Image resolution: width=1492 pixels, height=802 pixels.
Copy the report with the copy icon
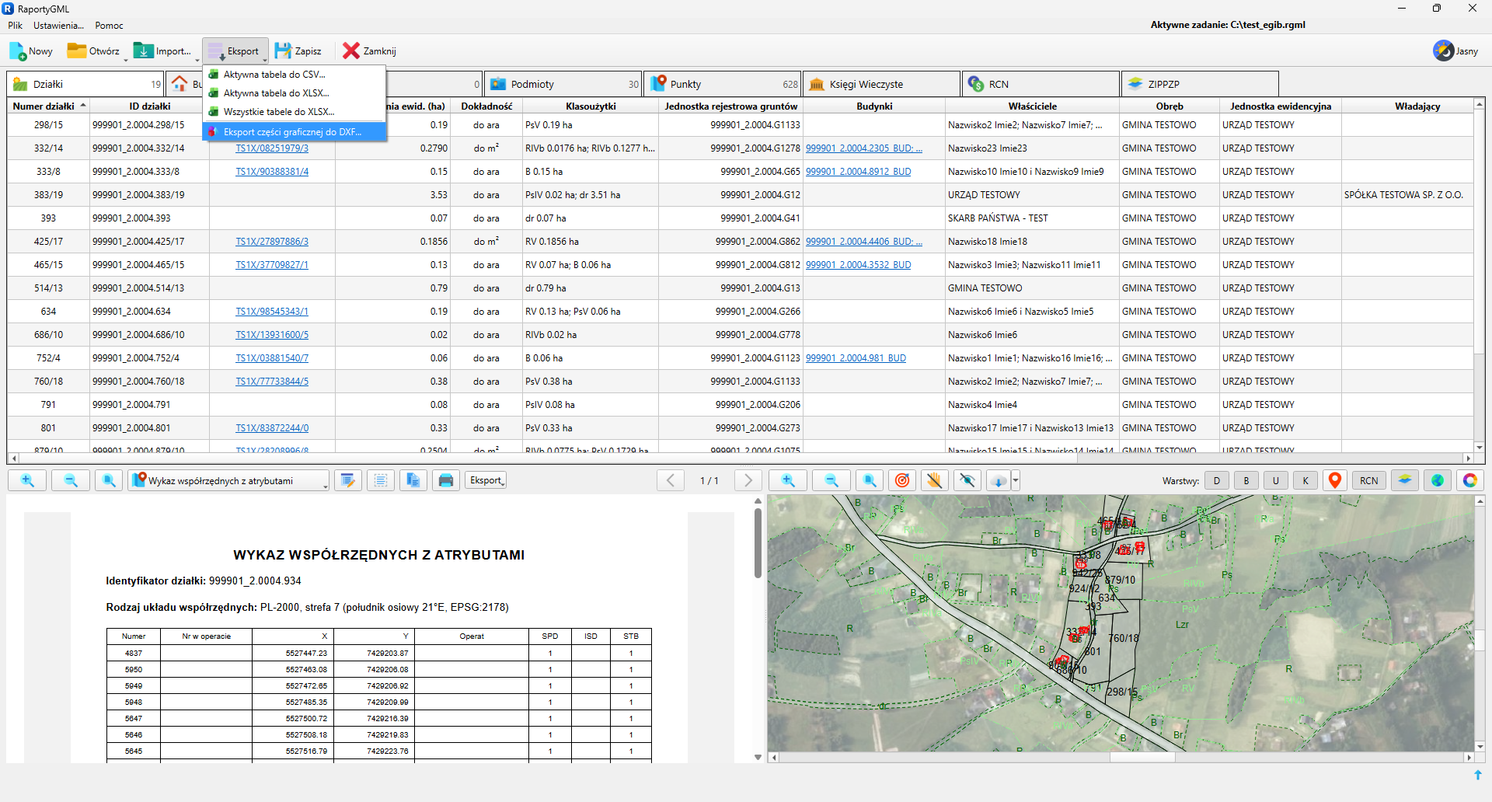[x=413, y=480]
